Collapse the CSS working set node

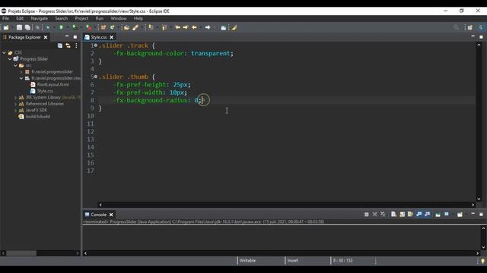point(4,52)
